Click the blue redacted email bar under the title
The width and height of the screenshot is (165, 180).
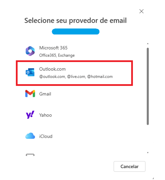pos(76,31)
